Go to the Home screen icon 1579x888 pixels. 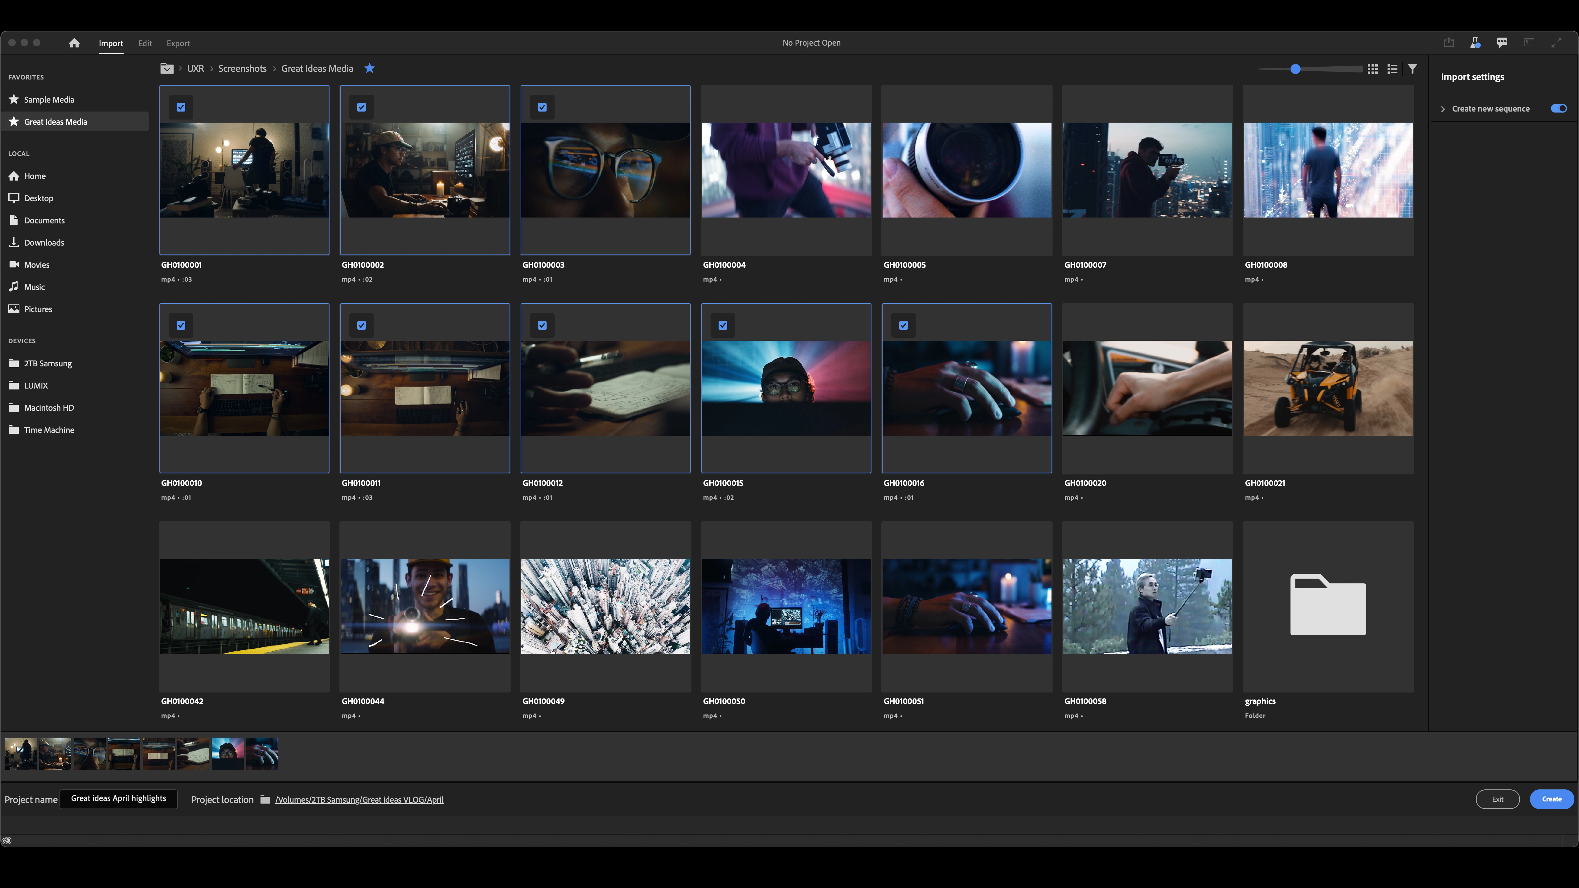[x=74, y=43]
